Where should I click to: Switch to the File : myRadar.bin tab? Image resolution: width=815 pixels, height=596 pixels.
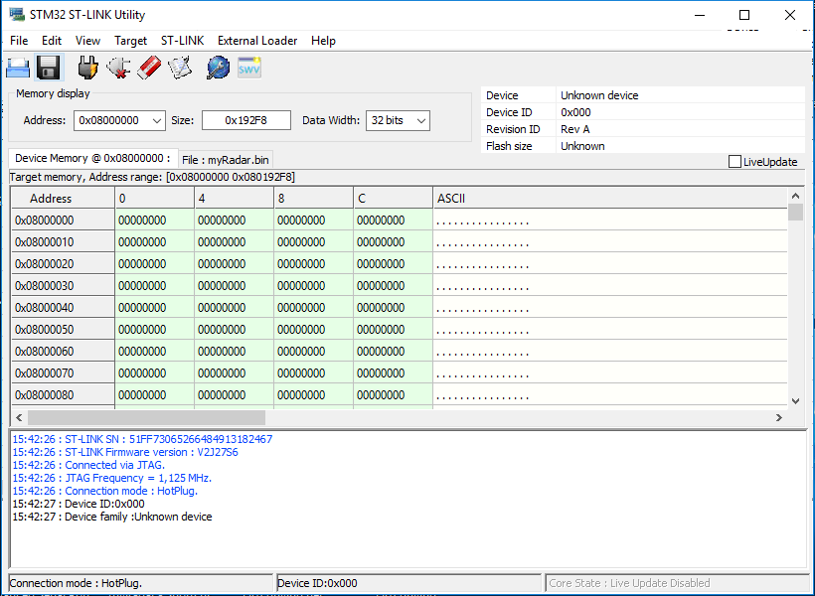pos(225,160)
